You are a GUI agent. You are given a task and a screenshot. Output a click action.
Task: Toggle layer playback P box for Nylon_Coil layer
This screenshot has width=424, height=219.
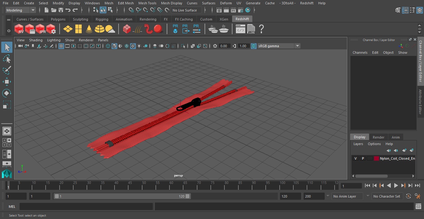(363, 158)
